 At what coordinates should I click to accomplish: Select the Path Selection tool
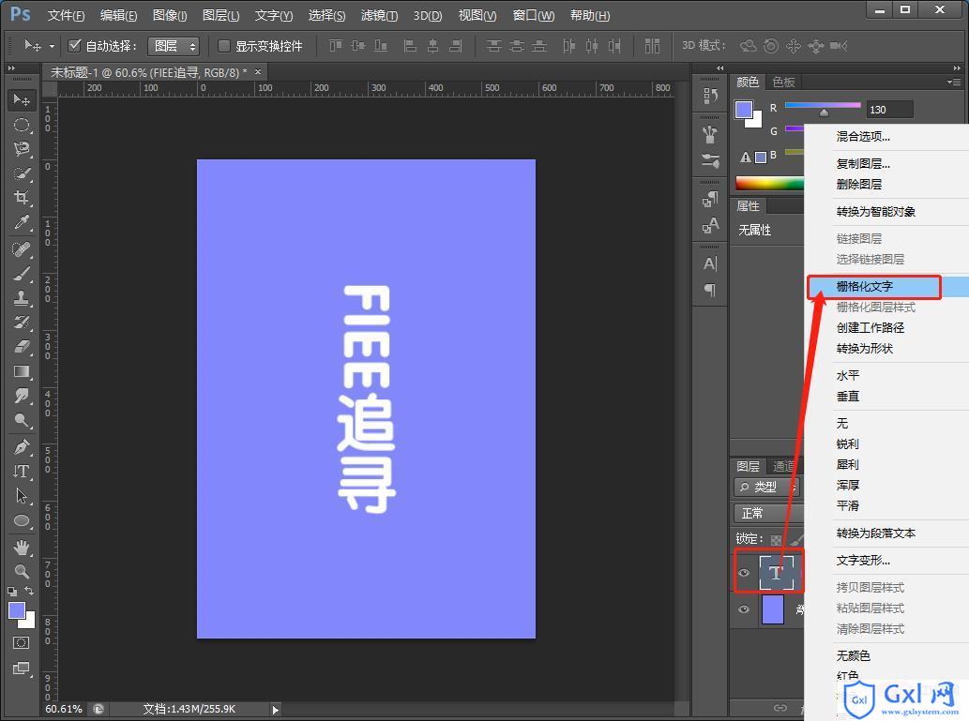(22, 496)
